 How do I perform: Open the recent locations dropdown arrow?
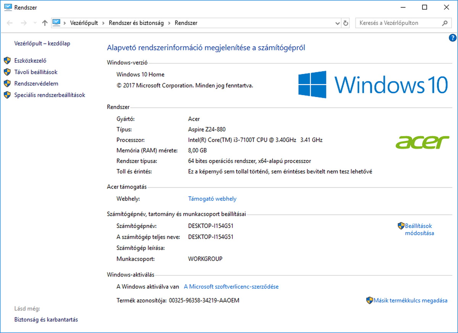(x=35, y=23)
